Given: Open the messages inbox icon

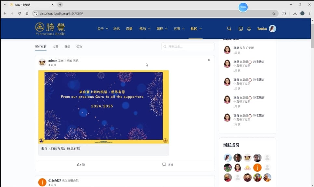Looking at the screenshot, I should (x=241, y=29).
